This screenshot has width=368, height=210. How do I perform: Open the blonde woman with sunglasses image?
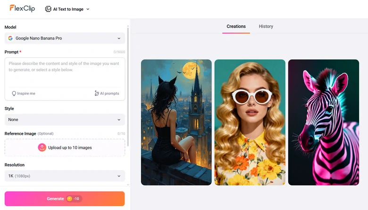pyautogui.click(x=250, y=122)
